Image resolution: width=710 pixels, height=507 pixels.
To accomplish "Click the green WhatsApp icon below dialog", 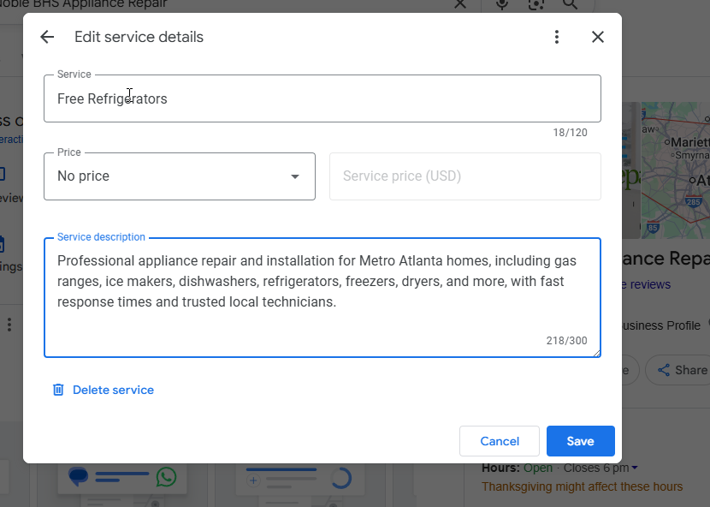I will click(x=166, y=477).
